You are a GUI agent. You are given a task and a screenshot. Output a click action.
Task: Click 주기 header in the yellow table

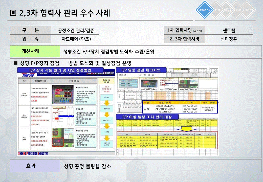[190, 102]
